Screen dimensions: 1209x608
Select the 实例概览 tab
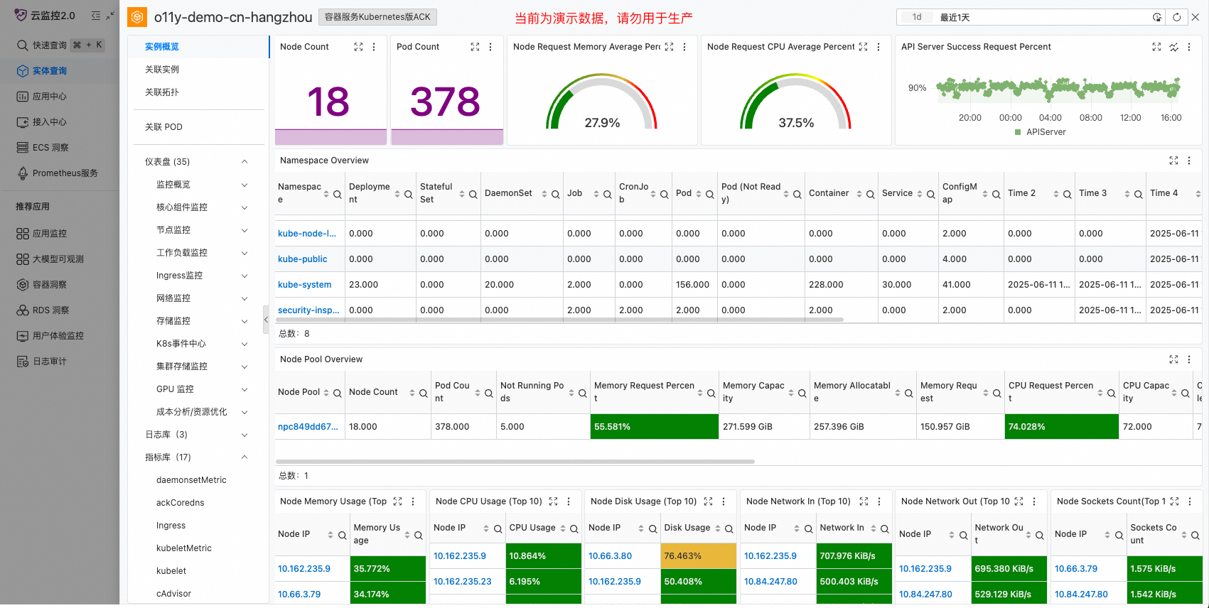[x=162, y=47]
